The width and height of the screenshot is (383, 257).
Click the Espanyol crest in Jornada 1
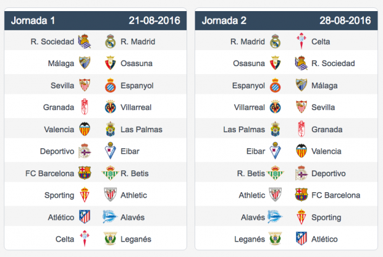[x=111, y=85]
